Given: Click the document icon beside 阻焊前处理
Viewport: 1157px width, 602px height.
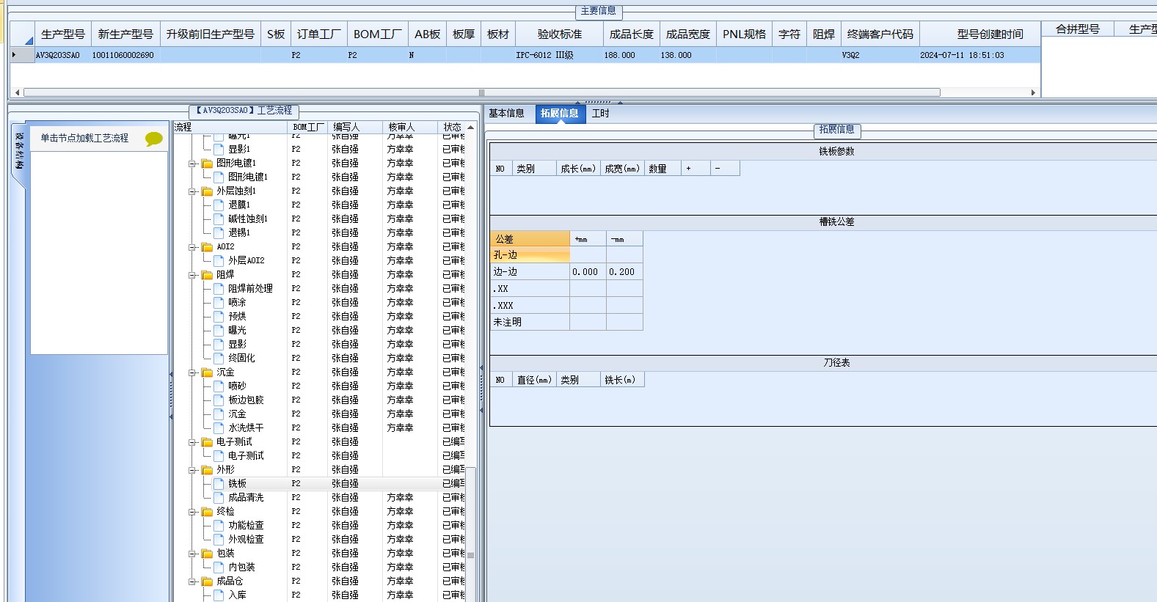Looking at the screenshot, I should point(219,289).
